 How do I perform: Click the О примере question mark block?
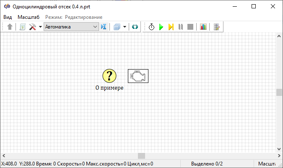[x=109, y=76]
